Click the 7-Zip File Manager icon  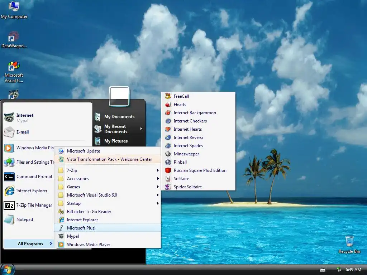tap(9, 205)
